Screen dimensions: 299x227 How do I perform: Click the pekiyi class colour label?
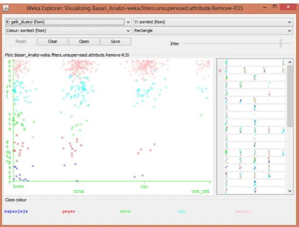click(243, 212)
